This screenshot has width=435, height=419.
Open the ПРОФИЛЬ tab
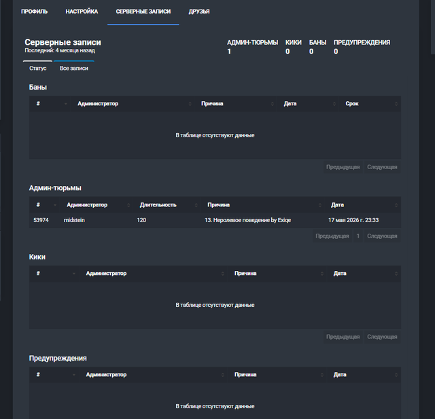point(35,12)
